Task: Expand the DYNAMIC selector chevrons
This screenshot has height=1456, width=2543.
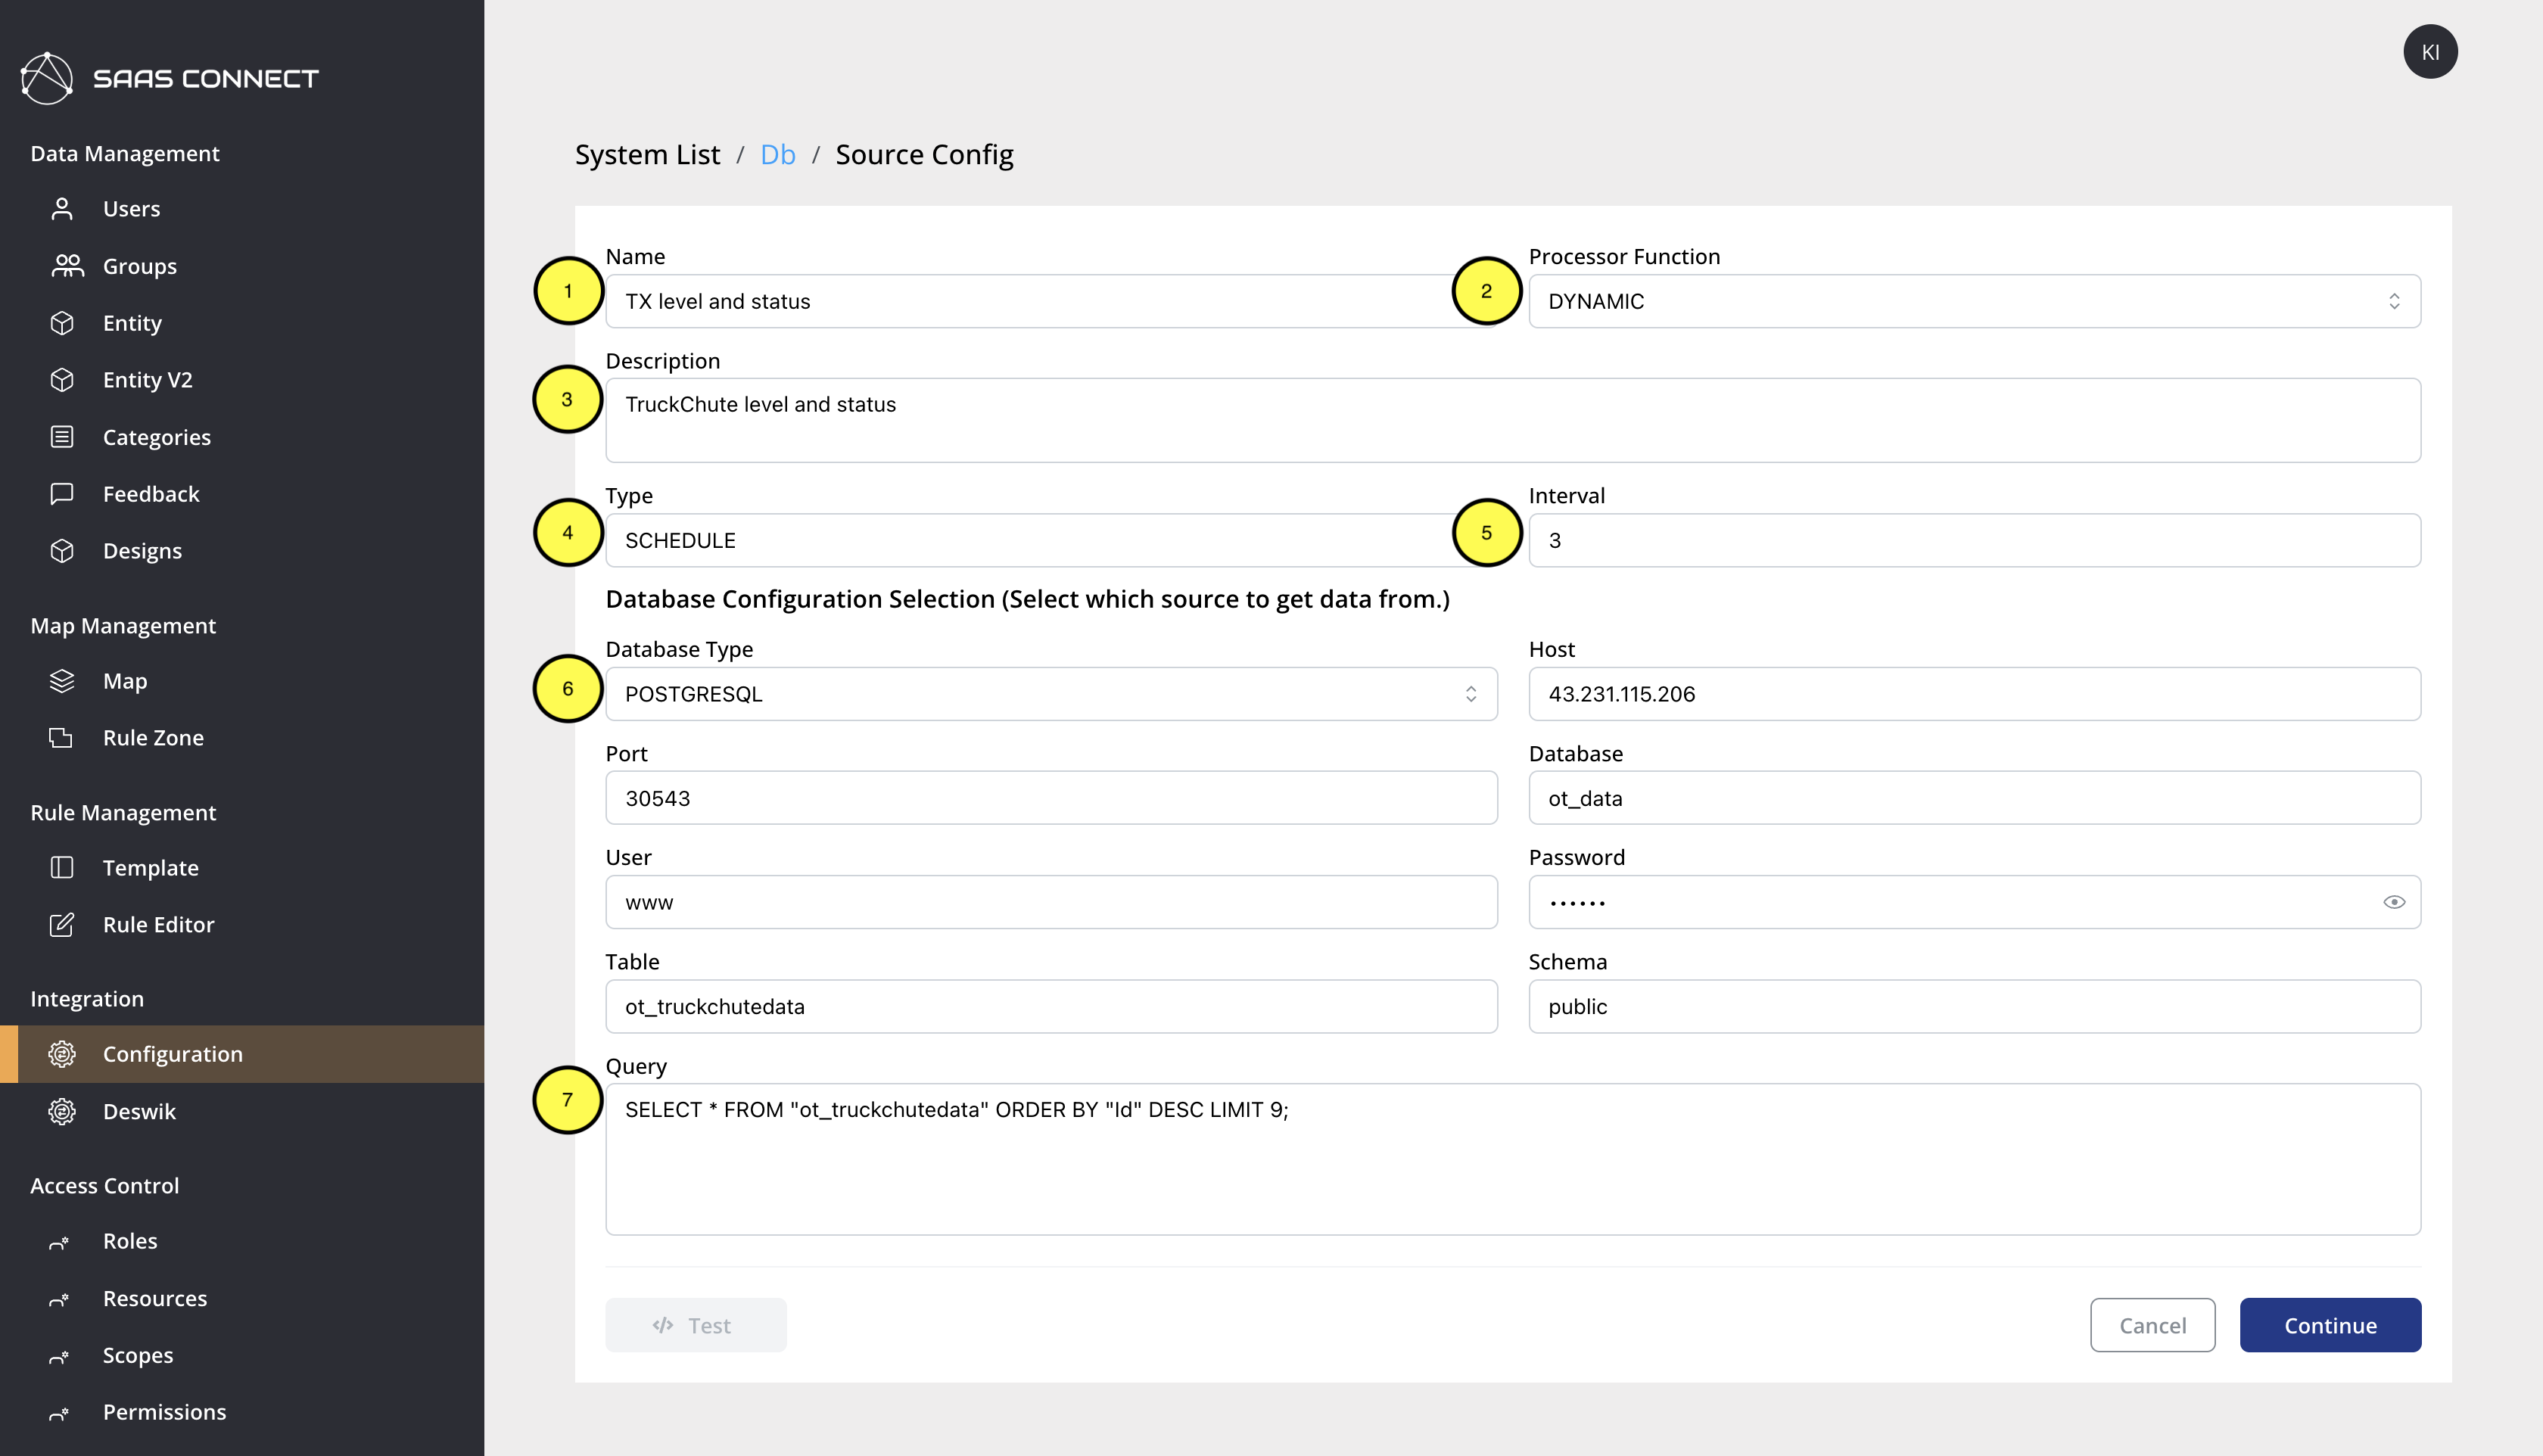Action: (x=2393, y=300)
